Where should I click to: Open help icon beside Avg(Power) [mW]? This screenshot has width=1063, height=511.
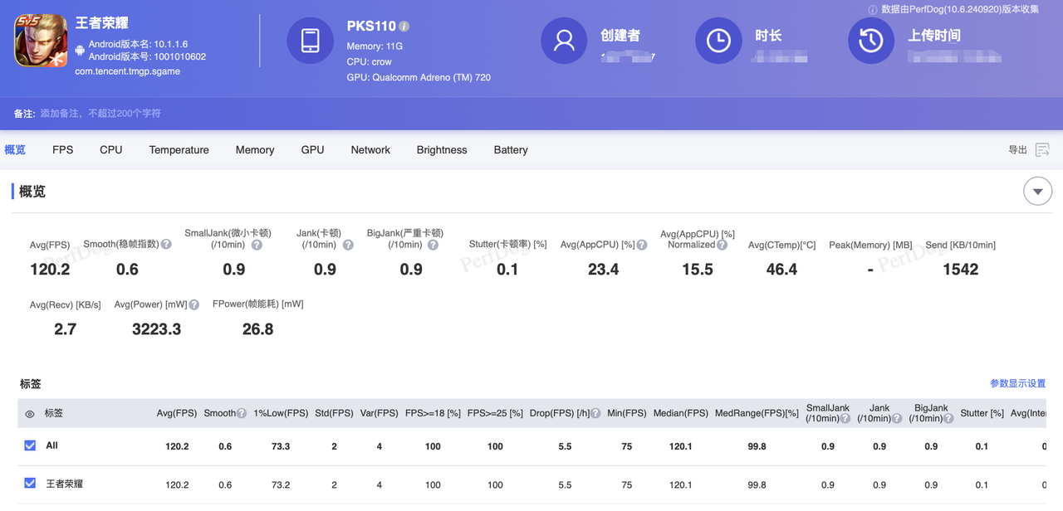[x=193, y=304]
